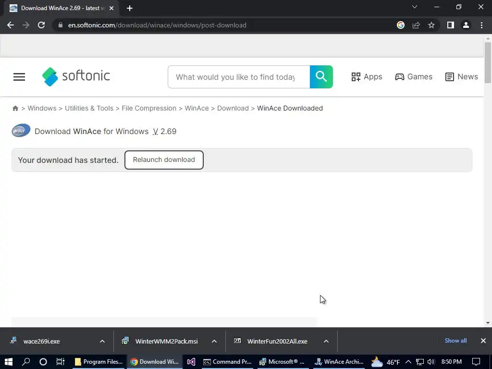492x369 pixels.
Task: Show hidden system tray icons
Action: click(x=408, y=362)
